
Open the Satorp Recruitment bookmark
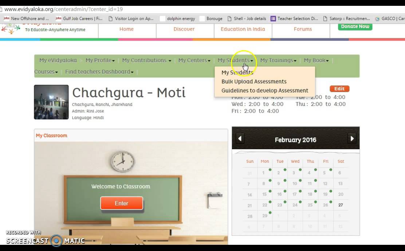pyautogui.click(x=347, y=19)
